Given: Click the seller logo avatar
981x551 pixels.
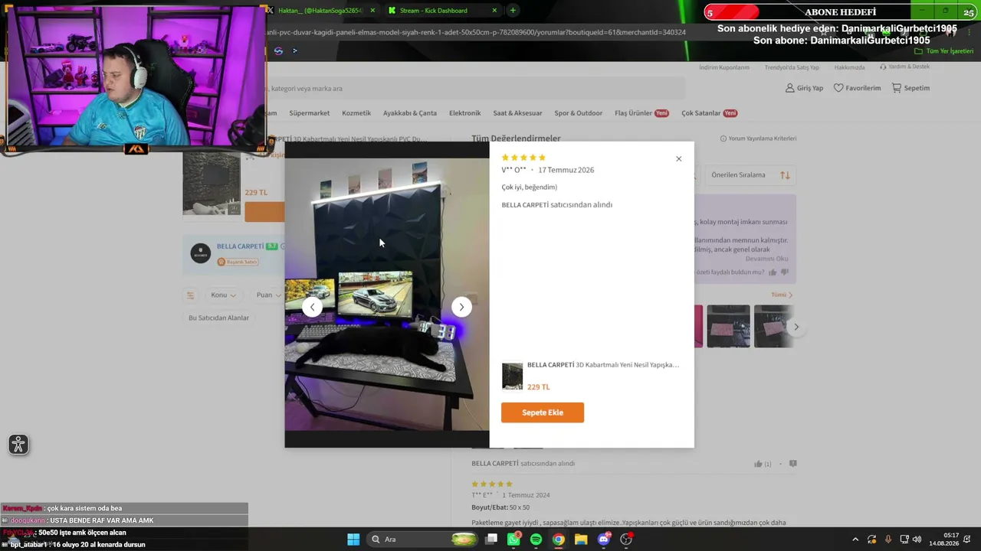Looking at the screenshot, I should tap(201, 253).
